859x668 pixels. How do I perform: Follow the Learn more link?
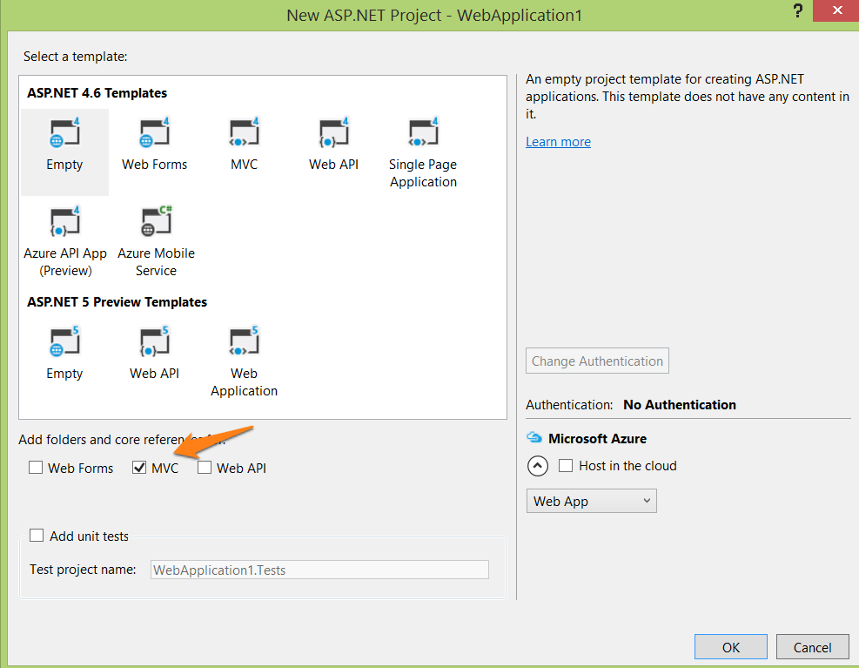click(x=558, y=142)
